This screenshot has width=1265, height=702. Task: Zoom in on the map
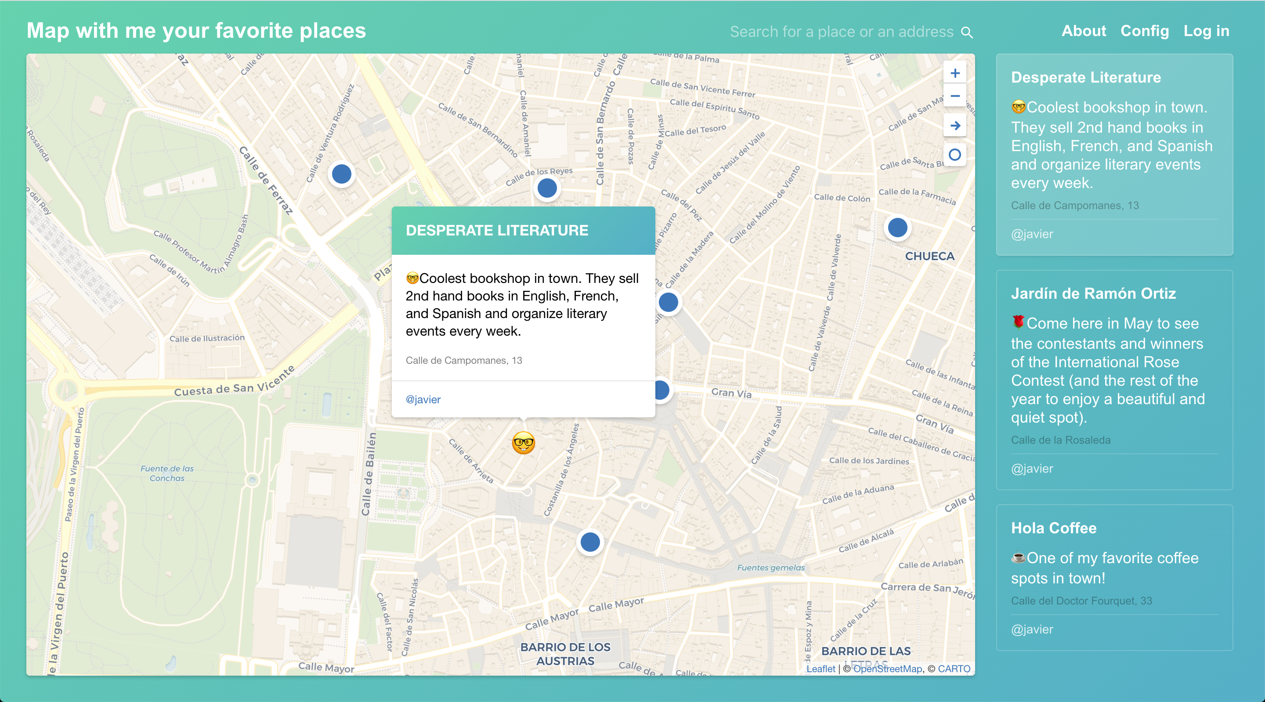954,73
